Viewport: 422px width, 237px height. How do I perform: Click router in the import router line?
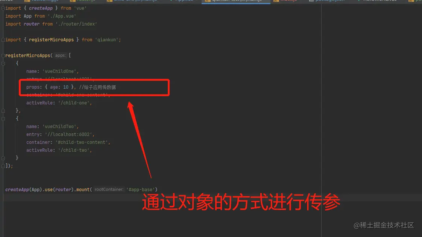pos(32,24)
